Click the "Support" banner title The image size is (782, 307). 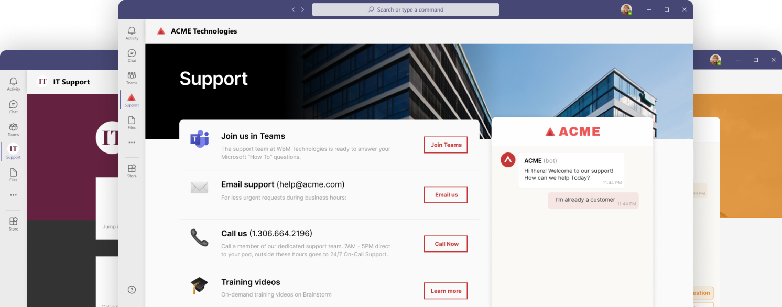pos(213,79)
